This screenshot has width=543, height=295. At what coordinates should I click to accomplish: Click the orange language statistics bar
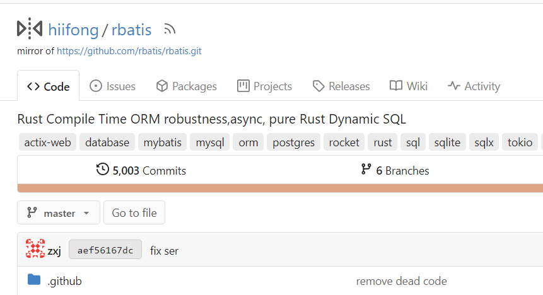pyautogui.click(x=280, y=188)
